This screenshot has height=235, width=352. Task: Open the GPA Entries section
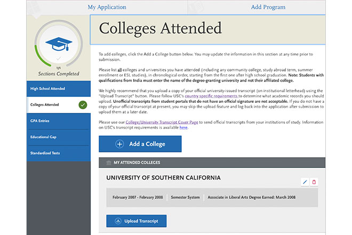click(x=40, y=121)
